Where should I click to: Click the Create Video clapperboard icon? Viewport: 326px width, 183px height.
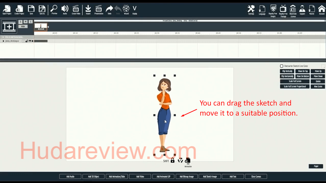[x=76, y=10]
